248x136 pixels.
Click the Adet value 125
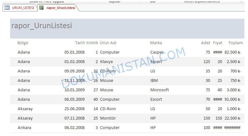[x=207, y=62]
